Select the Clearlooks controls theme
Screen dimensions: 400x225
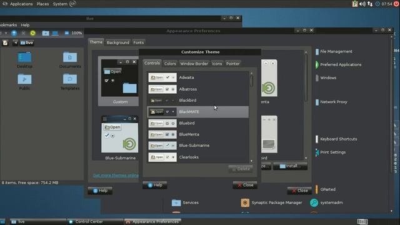pos(198,157)
